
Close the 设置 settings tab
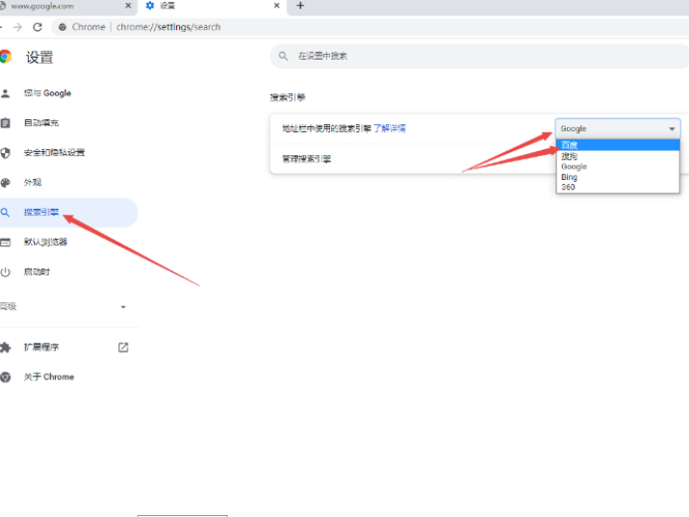pyautogui.click(x=277, y=6)
